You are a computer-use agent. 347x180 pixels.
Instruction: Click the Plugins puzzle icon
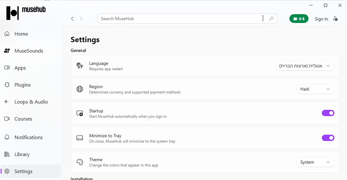point(7,85)
